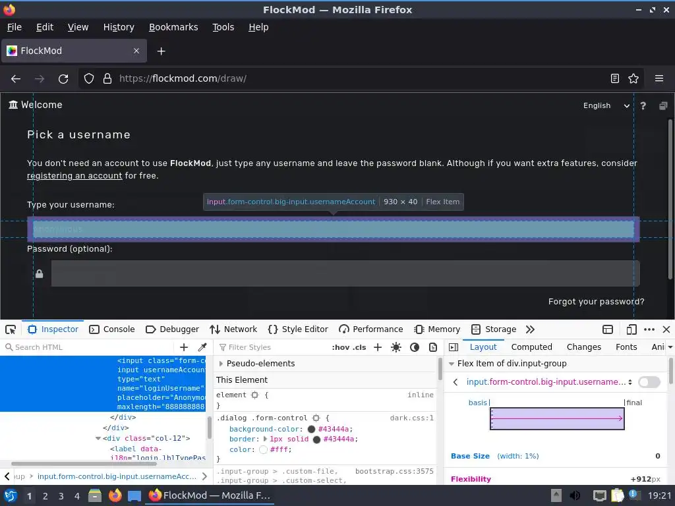Viewport: 675px width, 506px height.
Task: Open the bootstrap.css:3575 source link
Action: (x=394, y=471)
